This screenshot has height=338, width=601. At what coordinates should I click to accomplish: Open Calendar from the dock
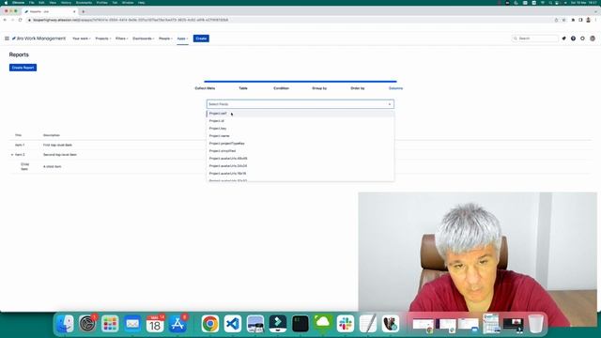[155, 324]
